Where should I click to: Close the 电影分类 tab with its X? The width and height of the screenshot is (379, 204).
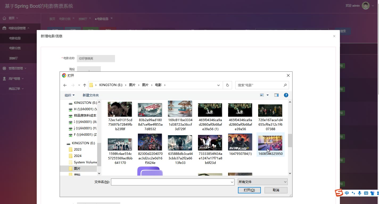pyautogui.click(x=73, y=18)
